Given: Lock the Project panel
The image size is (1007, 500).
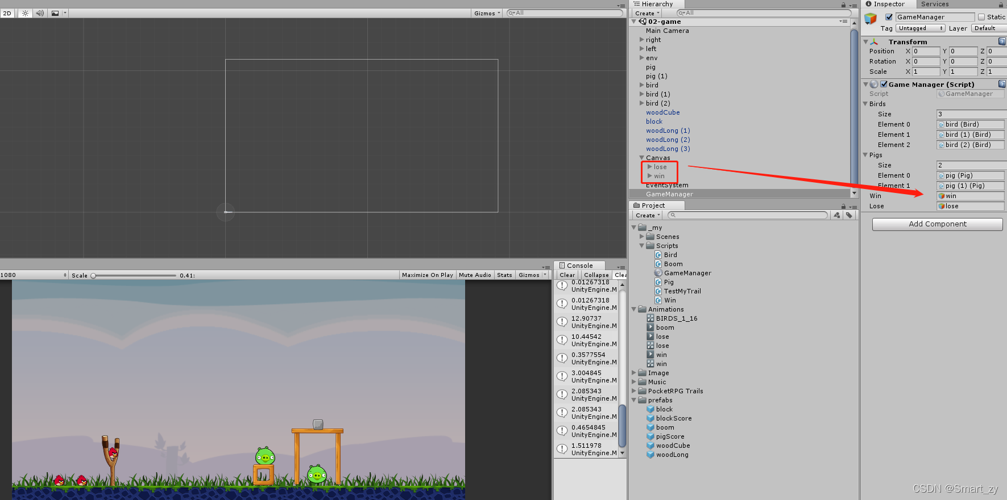Looking at the screenshot, I should [843, 206].
